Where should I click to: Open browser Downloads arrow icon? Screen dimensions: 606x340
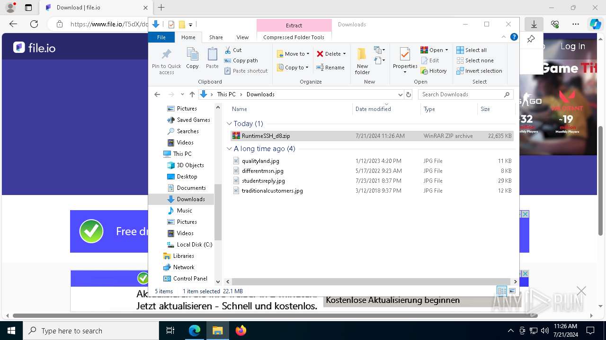534,24
